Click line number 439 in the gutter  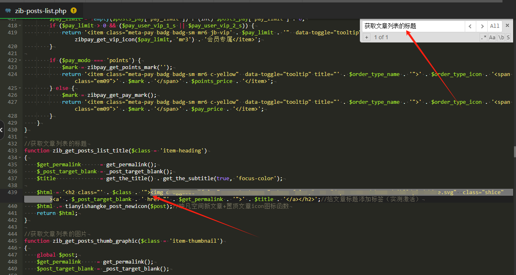point(12,192)
